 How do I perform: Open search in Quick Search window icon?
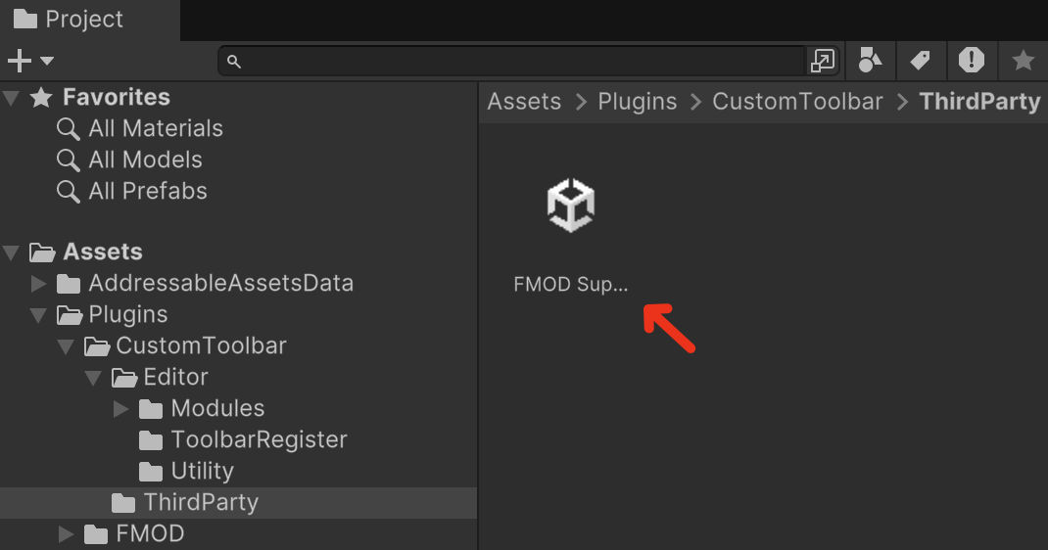(821, 62)
